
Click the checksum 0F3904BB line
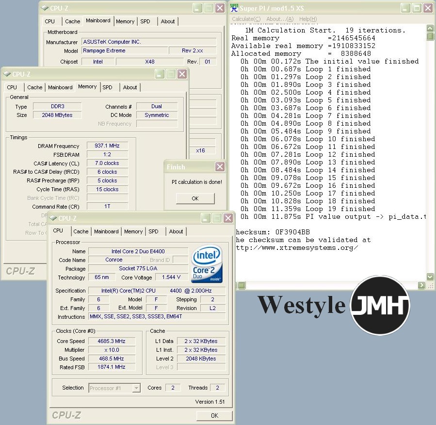point(273,232)
